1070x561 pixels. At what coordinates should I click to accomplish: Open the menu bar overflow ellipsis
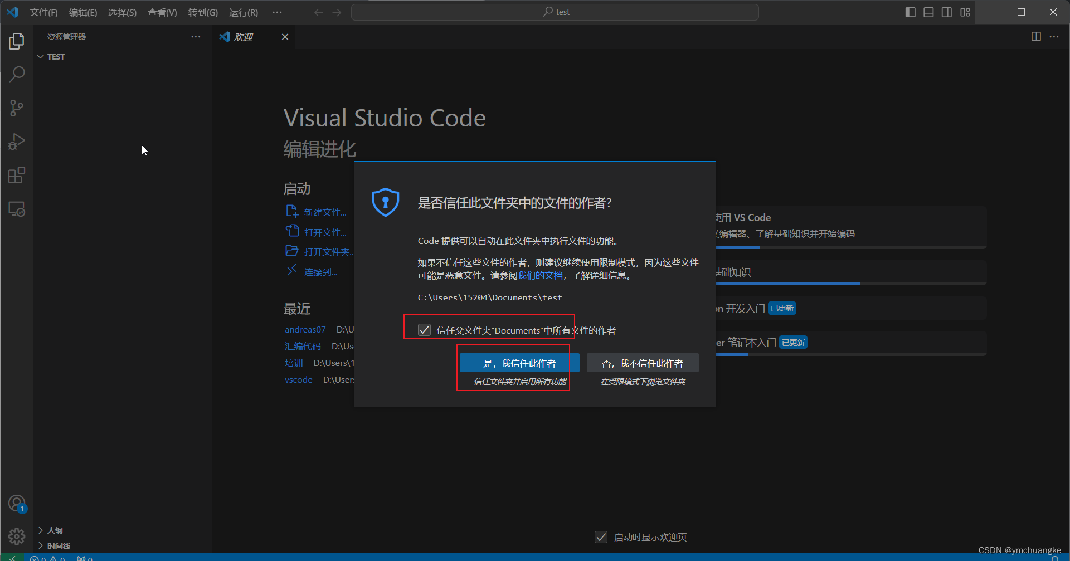click(277, 12)
